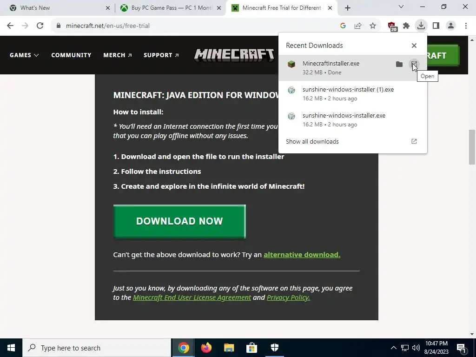Select the Minecraft Free Trial tab
Screen dimensions: 476x357
tap(281, 8)
